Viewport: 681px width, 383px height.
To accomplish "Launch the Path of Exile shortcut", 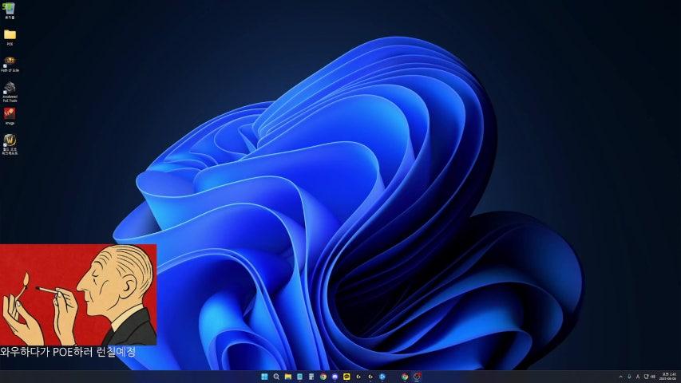I will pyautogui.click(x=10, y=64).
